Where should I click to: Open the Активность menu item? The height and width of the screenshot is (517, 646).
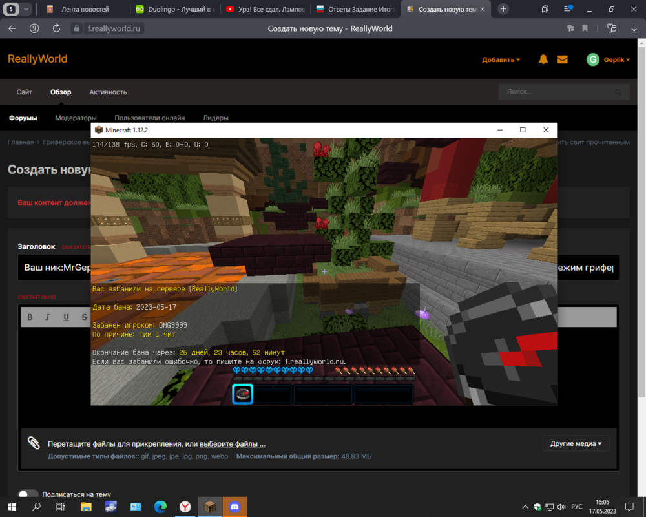[x=108, y=92]
